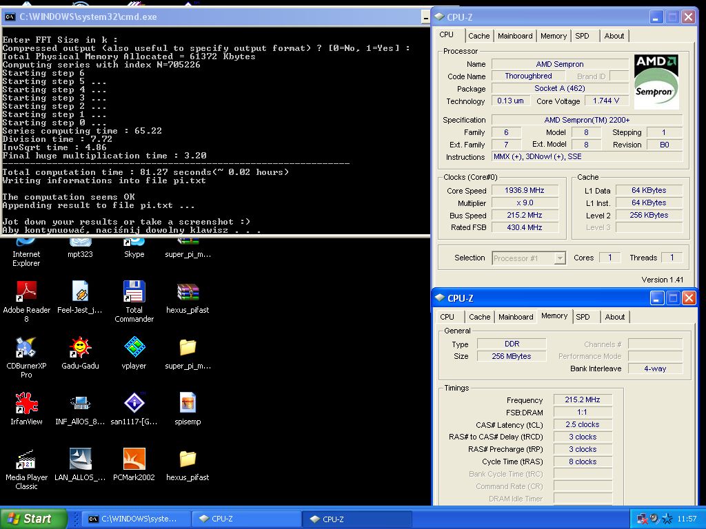Click the first system tray network icon
The height and width of the screenshot is (529, 706).
[642, 519]
